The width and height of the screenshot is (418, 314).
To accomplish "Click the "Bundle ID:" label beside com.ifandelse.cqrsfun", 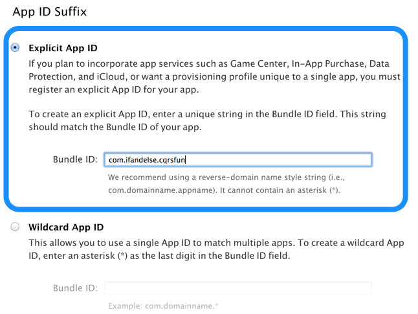I will [x=74, y=159].
